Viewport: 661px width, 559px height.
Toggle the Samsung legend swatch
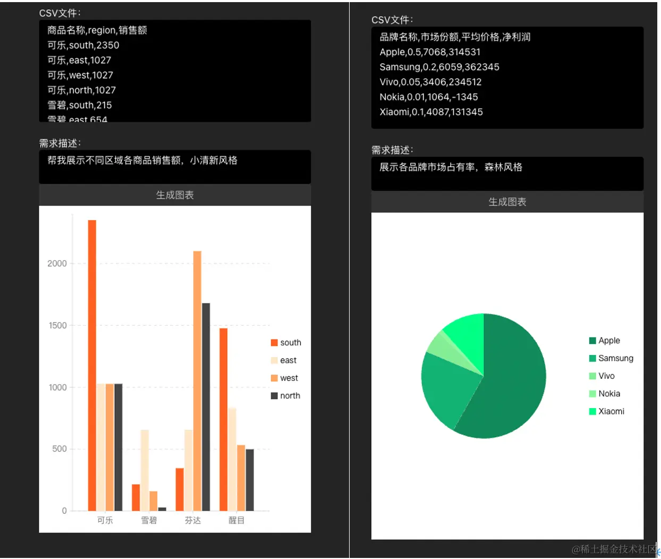pyautogui.click(x=592, y=358)
